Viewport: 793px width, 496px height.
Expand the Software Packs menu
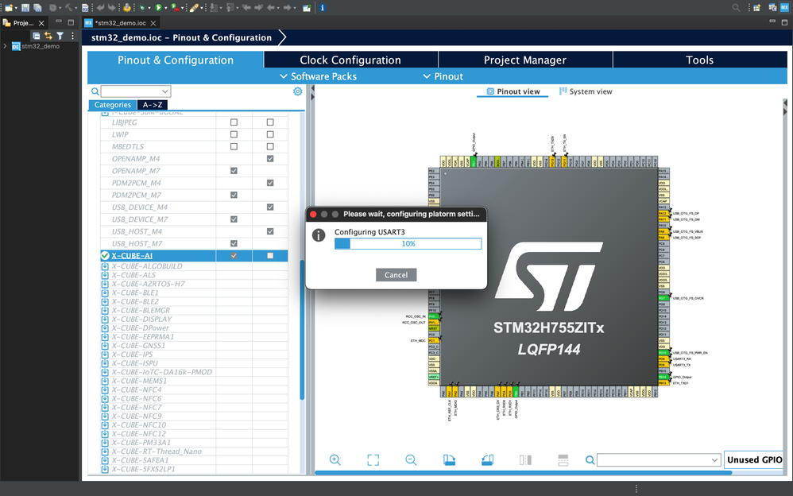coord(318,76)
